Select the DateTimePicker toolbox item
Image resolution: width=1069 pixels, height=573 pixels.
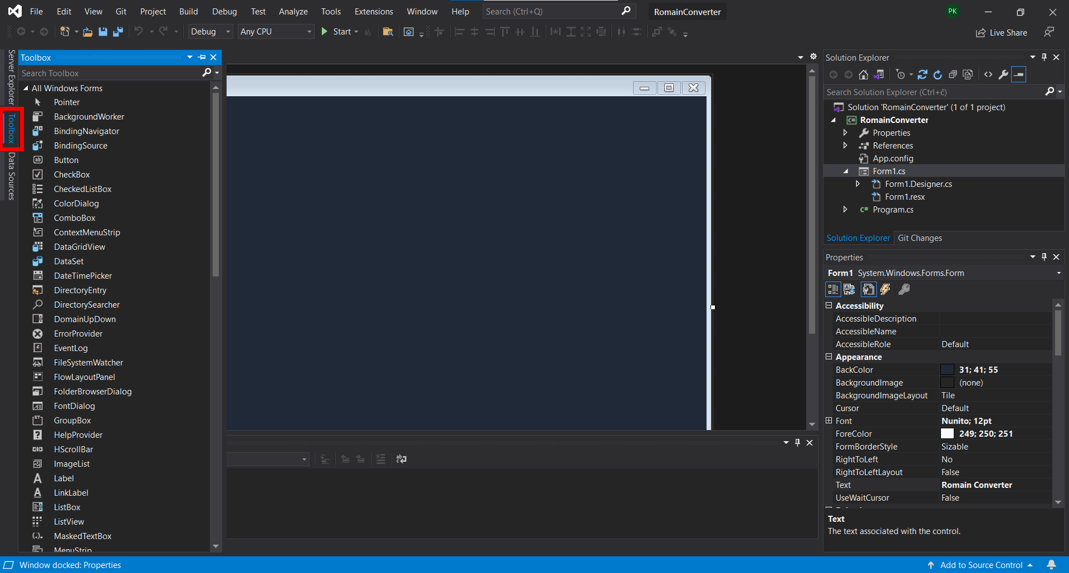pos(82,276)
